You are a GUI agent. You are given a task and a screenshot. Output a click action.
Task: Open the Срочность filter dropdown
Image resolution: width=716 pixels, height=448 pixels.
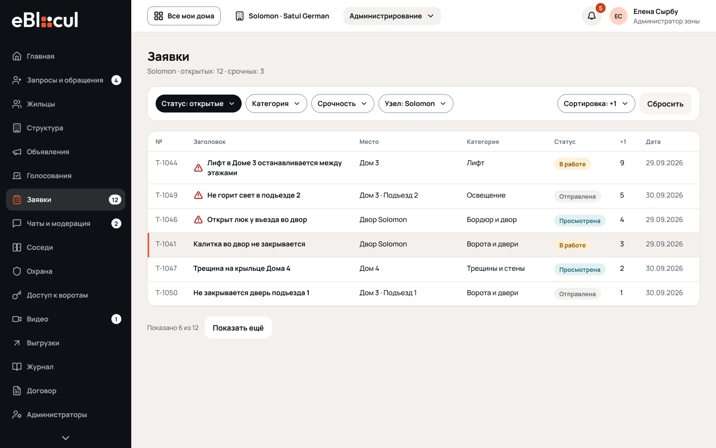click(343, 104)
